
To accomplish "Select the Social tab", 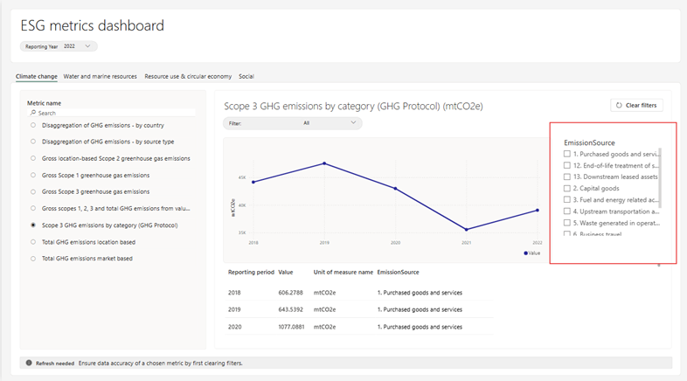I will click(x=246, y=76).
